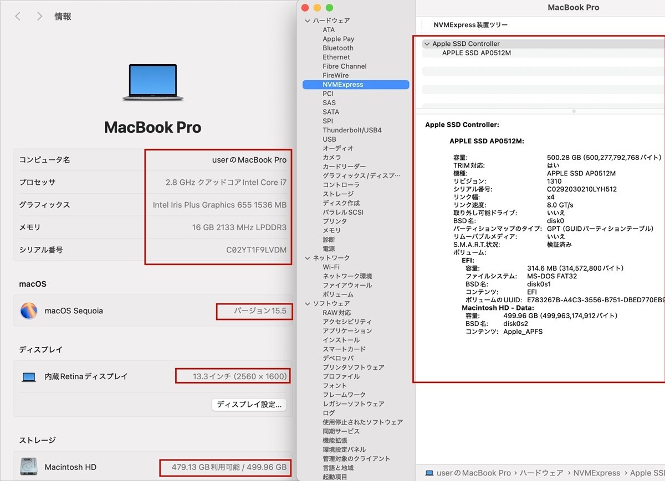Select RAW対応 in software list
Image resolution: width=665 pixels, height=481 pixels.
[337, 313]
